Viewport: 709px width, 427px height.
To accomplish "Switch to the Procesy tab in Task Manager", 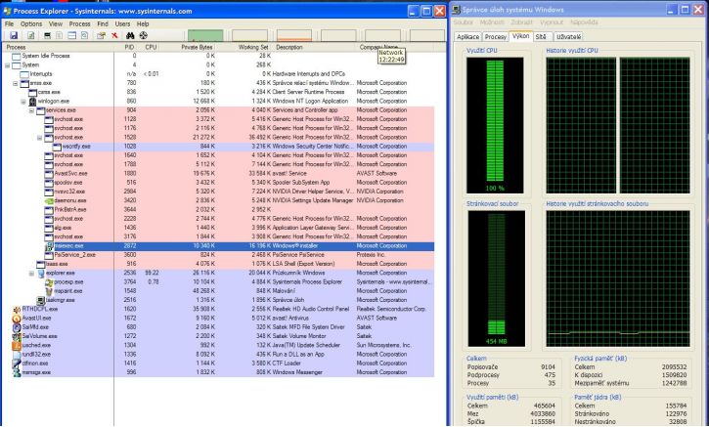I will pos(495,37).
